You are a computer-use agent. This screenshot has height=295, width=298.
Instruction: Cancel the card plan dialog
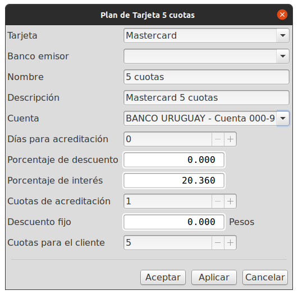265,278
